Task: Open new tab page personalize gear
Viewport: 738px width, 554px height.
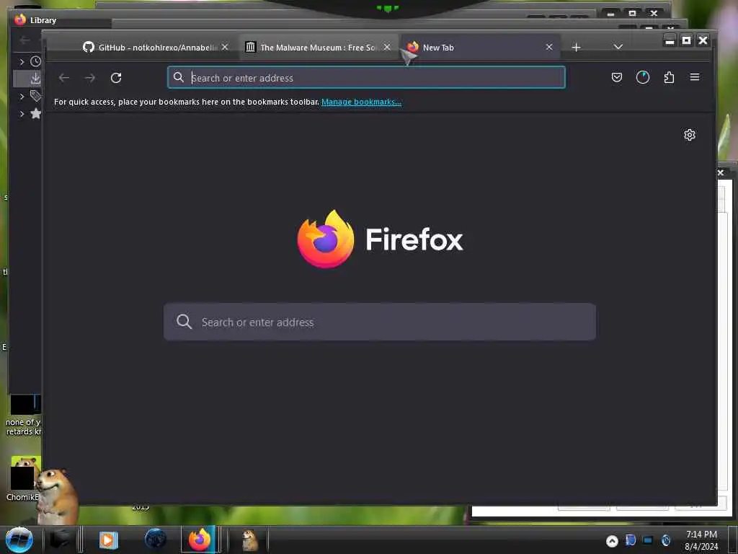Action: (690, 135)
